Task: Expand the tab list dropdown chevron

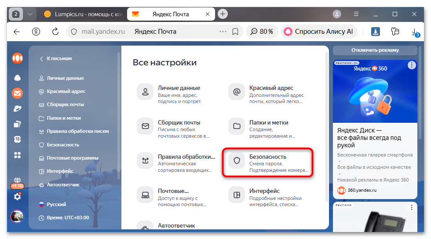Action: tap(30, 14)
